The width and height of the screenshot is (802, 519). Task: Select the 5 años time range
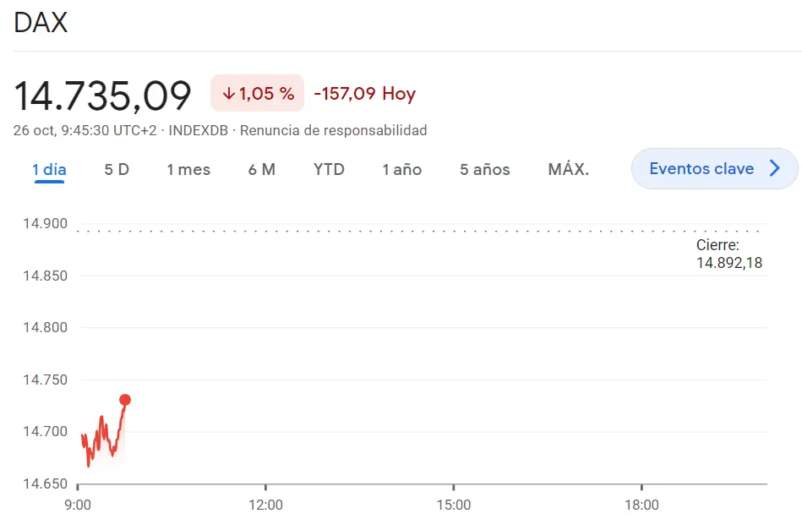[484, 169]
